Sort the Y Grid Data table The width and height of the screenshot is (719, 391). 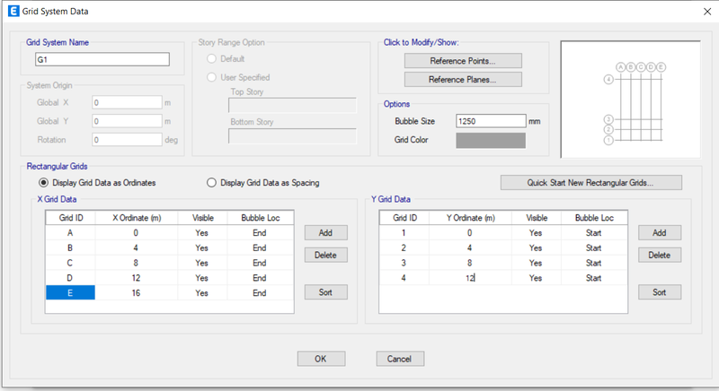click(660, 292)
